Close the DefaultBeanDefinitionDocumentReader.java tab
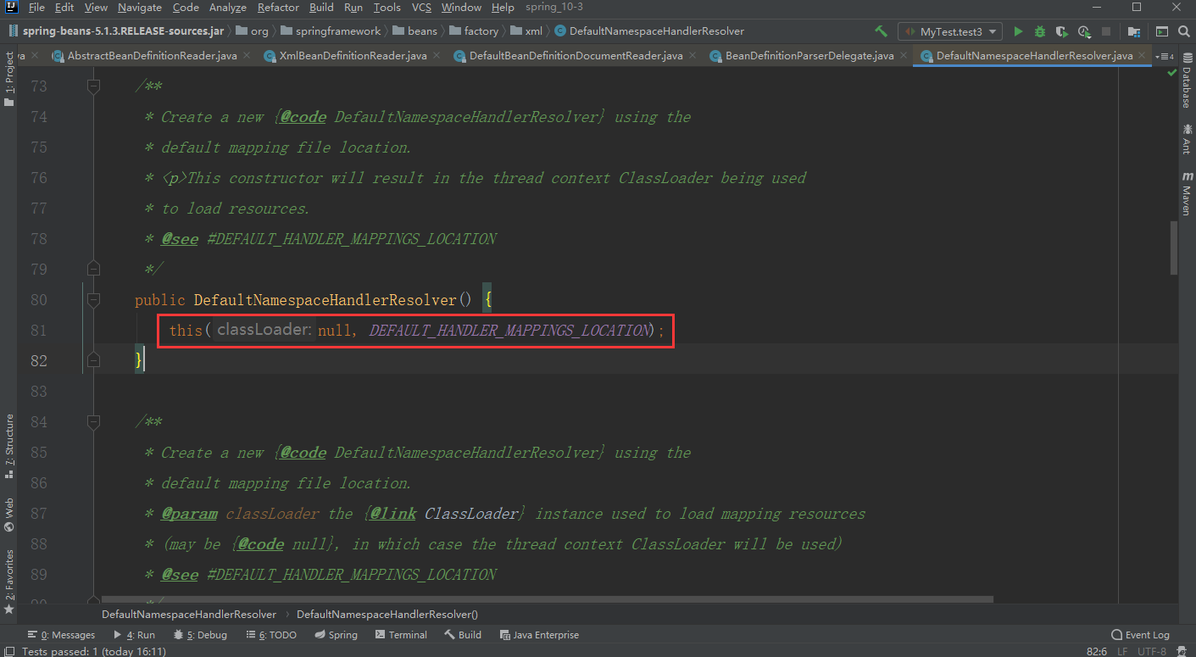The width and height of the screenshot is (1196, 657). pyautogui.click(x=693, y=56)
